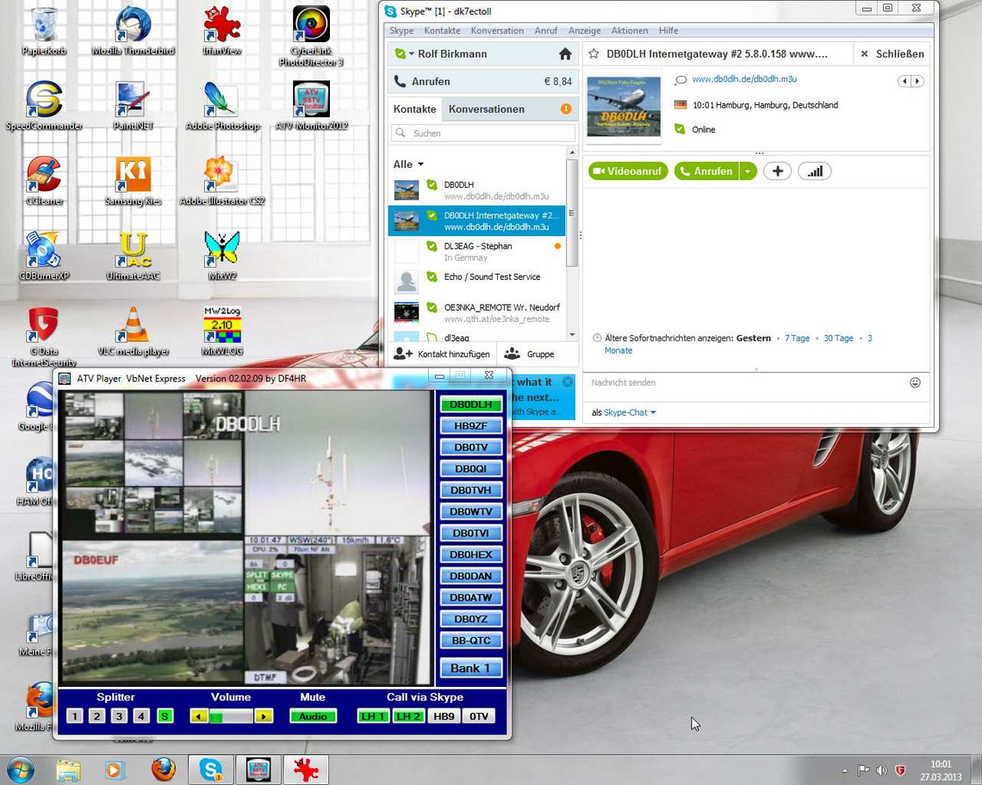Image resolution: width=982 pixels, height=785 pixels.
Task: Add participants with the plus button
Action: tap(777, 171)
